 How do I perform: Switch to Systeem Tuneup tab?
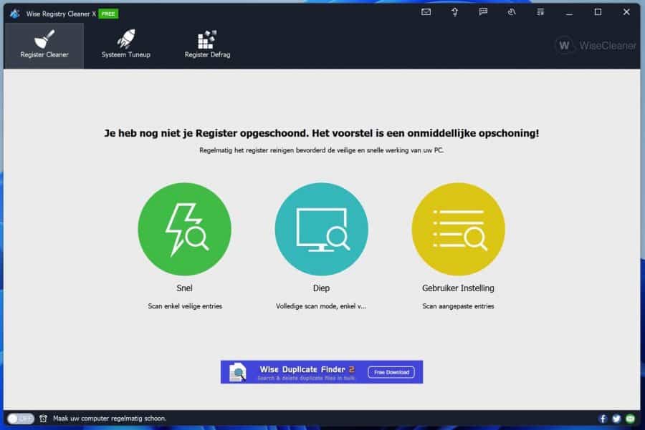tap(126, 45)
